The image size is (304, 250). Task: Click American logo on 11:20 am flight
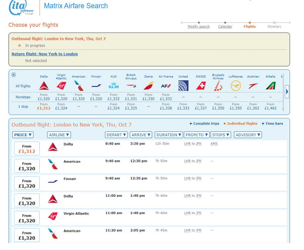coord(53,234)
